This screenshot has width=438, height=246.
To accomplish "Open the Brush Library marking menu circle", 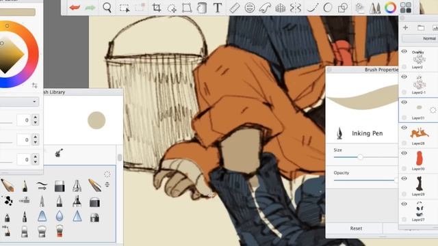I will tap(107, 175).
